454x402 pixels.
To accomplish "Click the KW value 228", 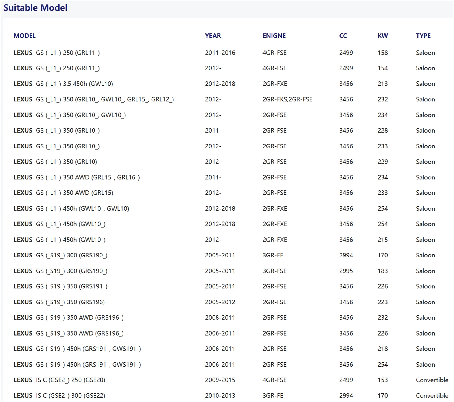I will point(382,131).
